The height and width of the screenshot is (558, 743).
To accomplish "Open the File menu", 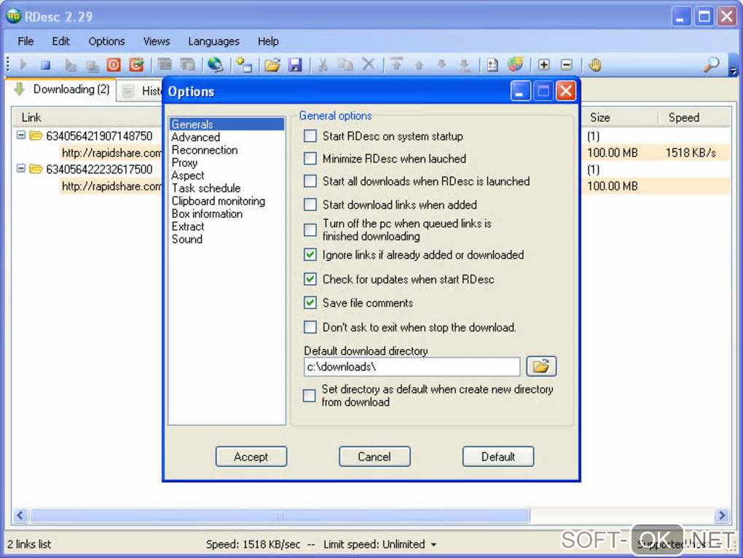I will tap(25, 42).
